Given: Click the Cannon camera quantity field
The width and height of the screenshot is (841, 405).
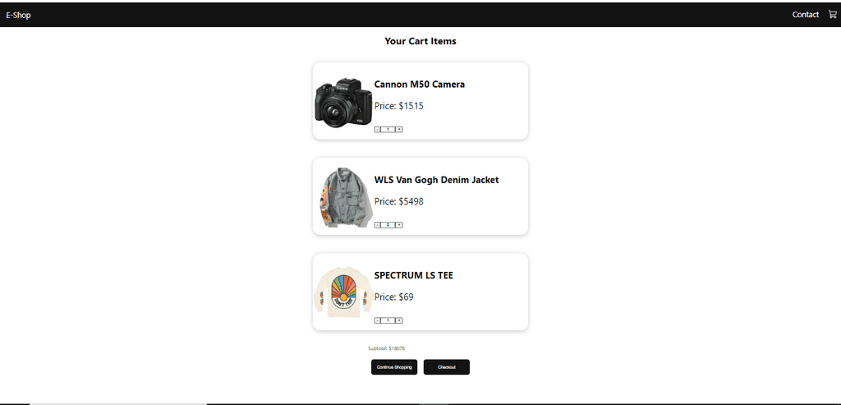Looking at the screenshot, I should 388,129.
